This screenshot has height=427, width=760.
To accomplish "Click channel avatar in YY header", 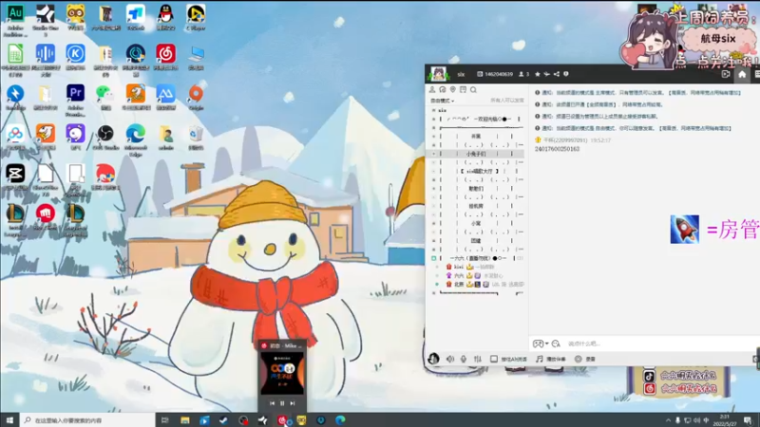I will click(438, 74).
